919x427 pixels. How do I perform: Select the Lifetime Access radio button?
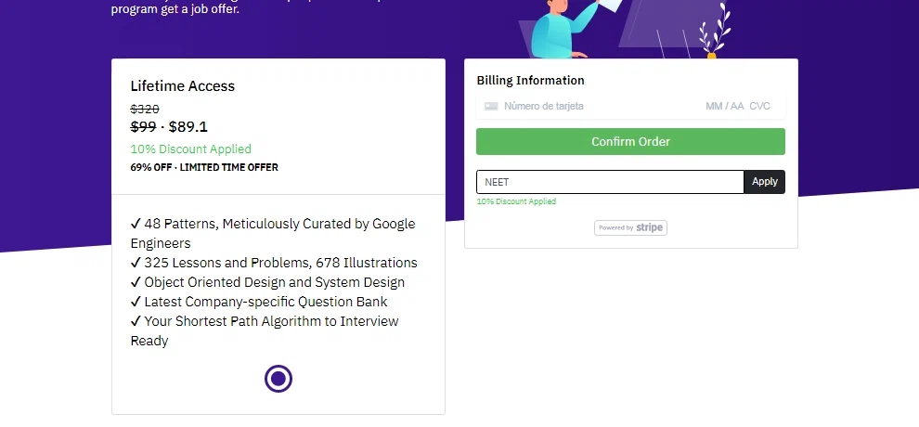tap(278, 379)
